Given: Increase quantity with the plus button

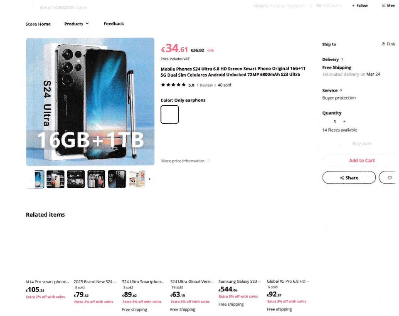Looking at the screenshot, I should coord(344,121).
